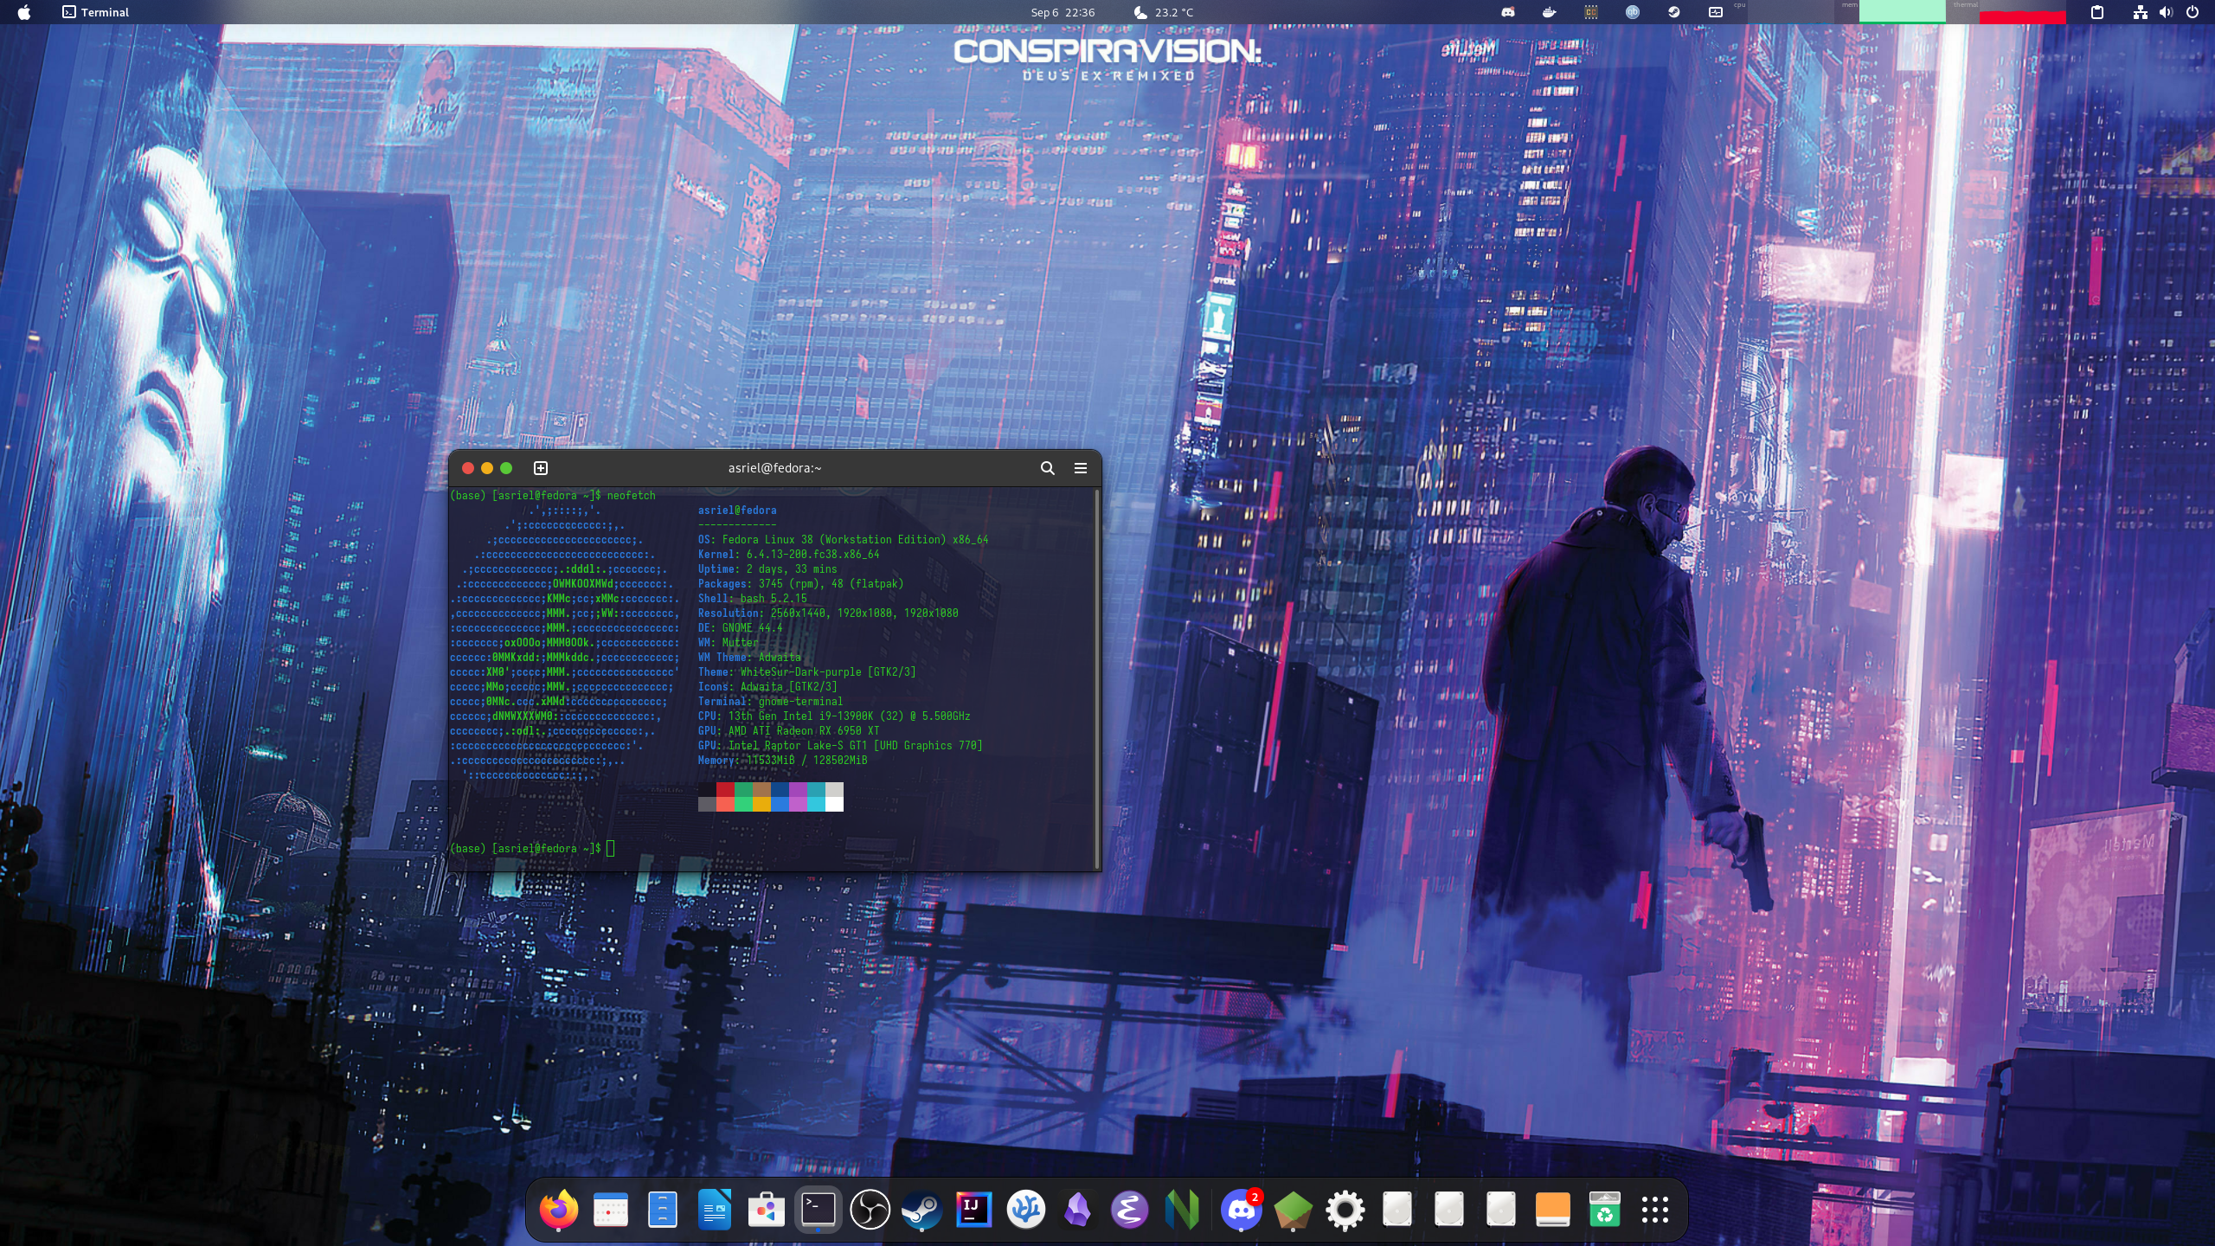This screenshot has height=1246, width=2215.
Task: Click the wired network status icon
Action: click(2140, 12)
